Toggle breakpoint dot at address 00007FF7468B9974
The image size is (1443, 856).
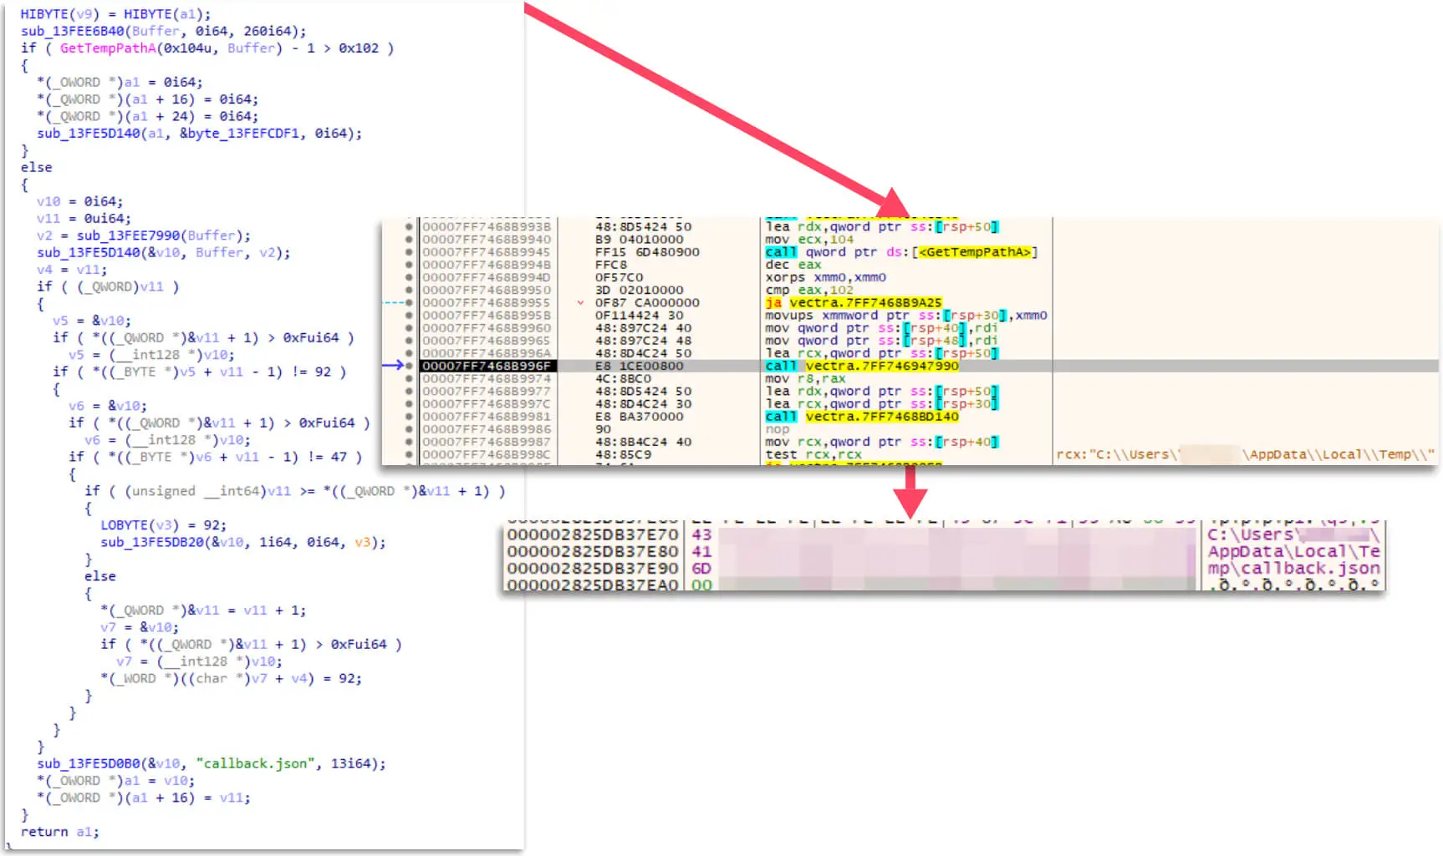409,378
